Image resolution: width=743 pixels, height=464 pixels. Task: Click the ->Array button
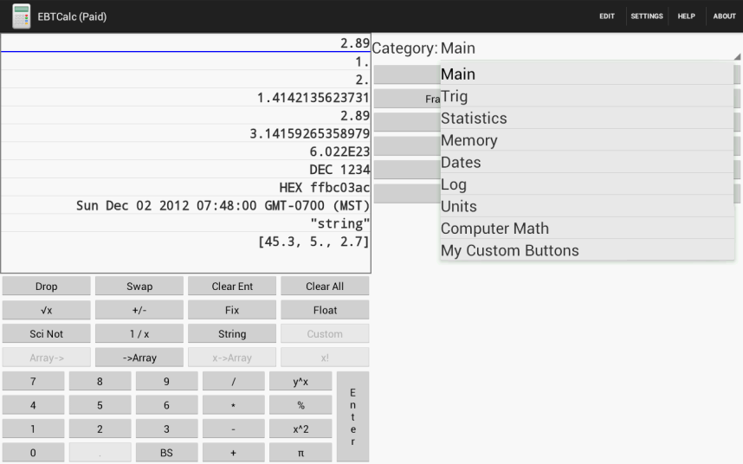pyautogui.click(x=139, y=358)
